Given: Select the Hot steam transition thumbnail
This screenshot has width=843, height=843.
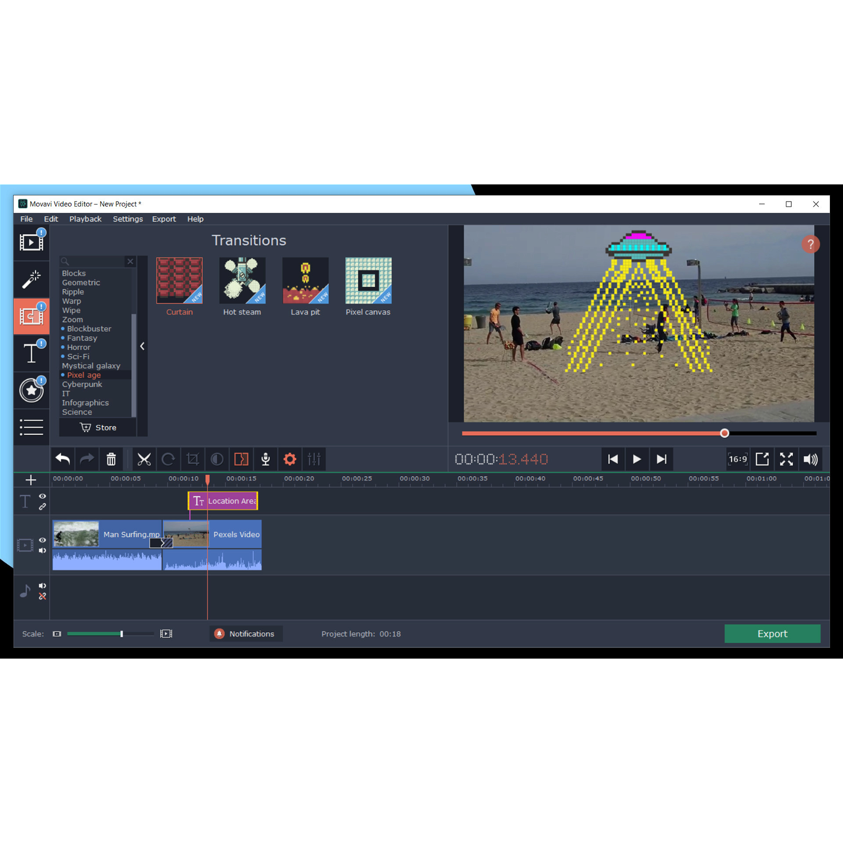Looking at the screenshot, I should pos(242,280).
